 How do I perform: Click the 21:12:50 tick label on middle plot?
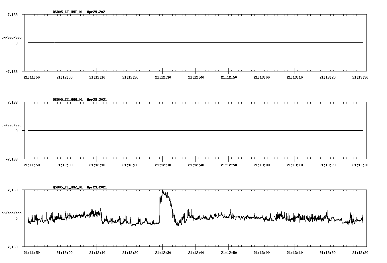(228, 165)
